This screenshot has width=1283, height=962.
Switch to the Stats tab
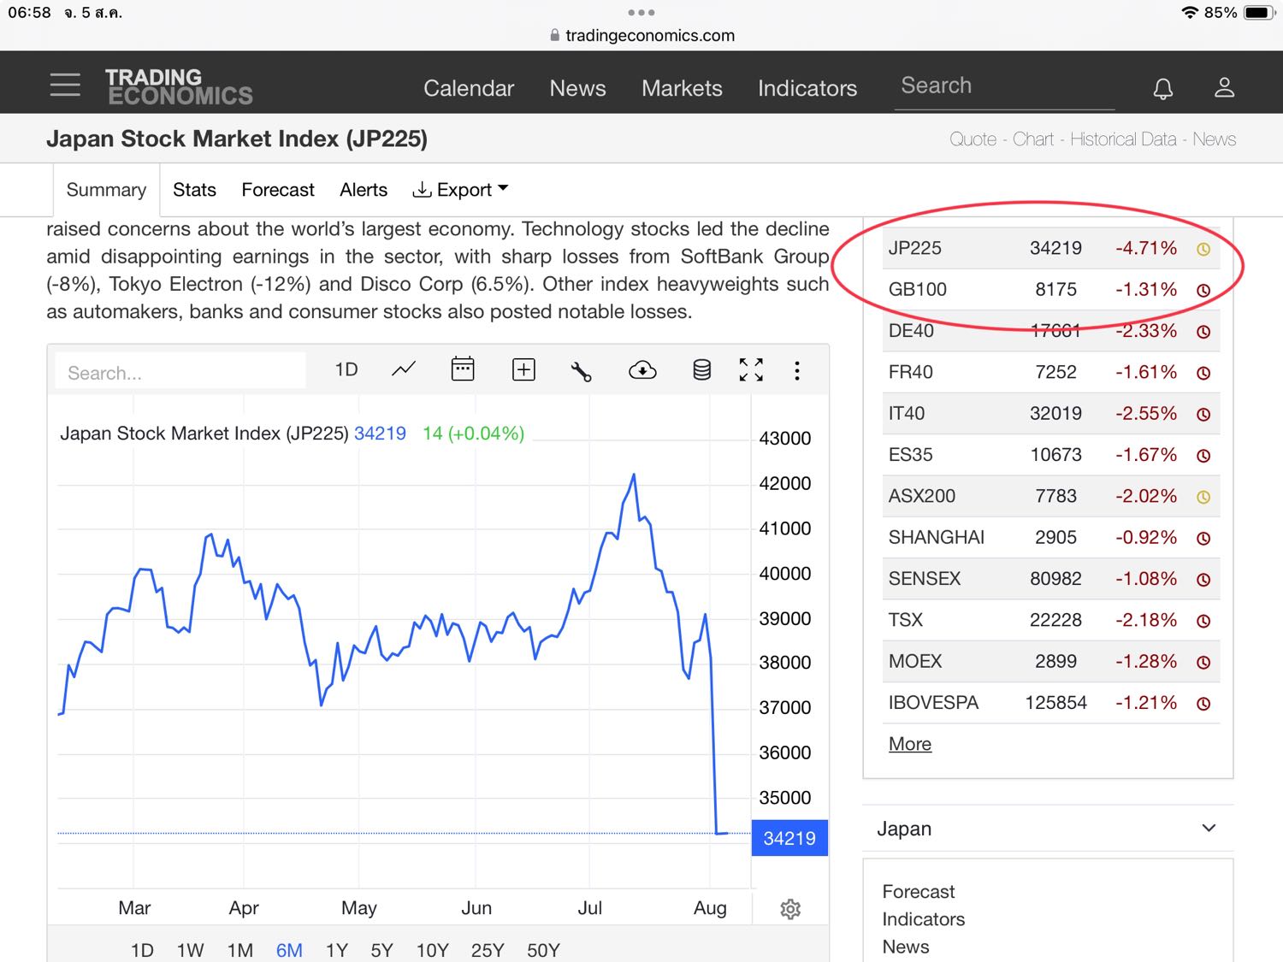click(194, 190)
